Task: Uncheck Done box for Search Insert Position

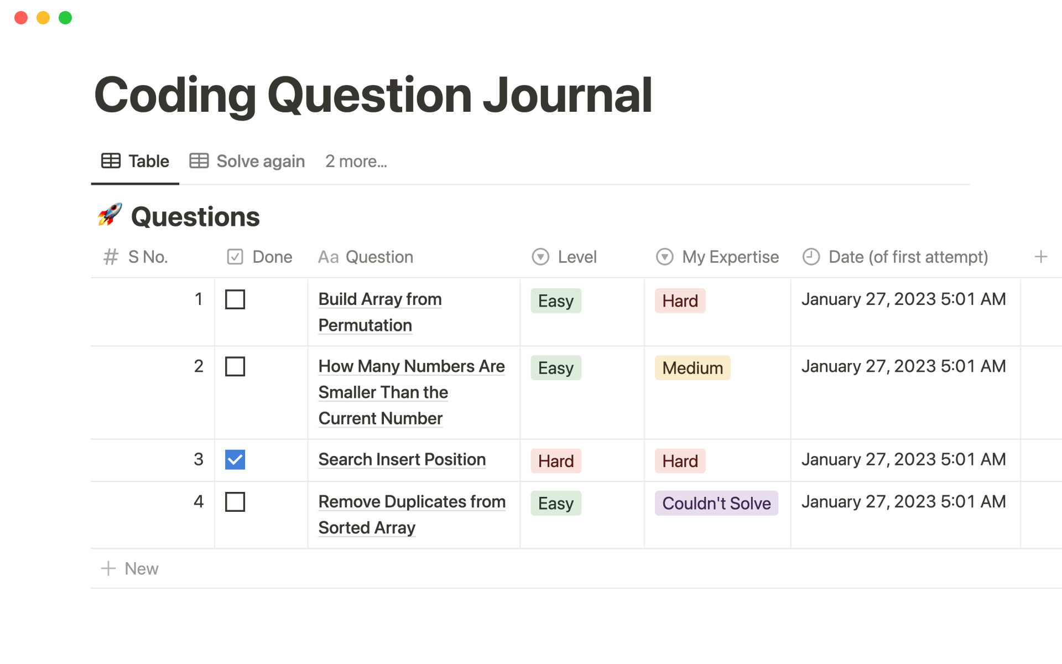Action: coord(235,459)
